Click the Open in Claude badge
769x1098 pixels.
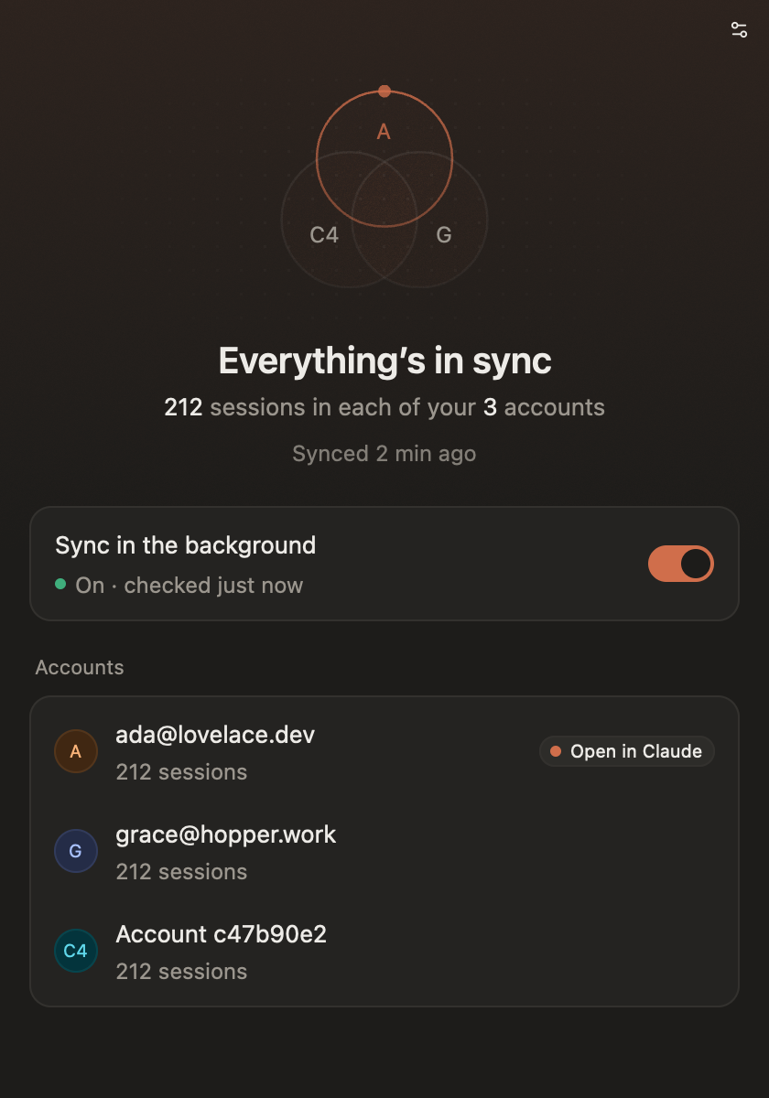[x=626, y=751]
